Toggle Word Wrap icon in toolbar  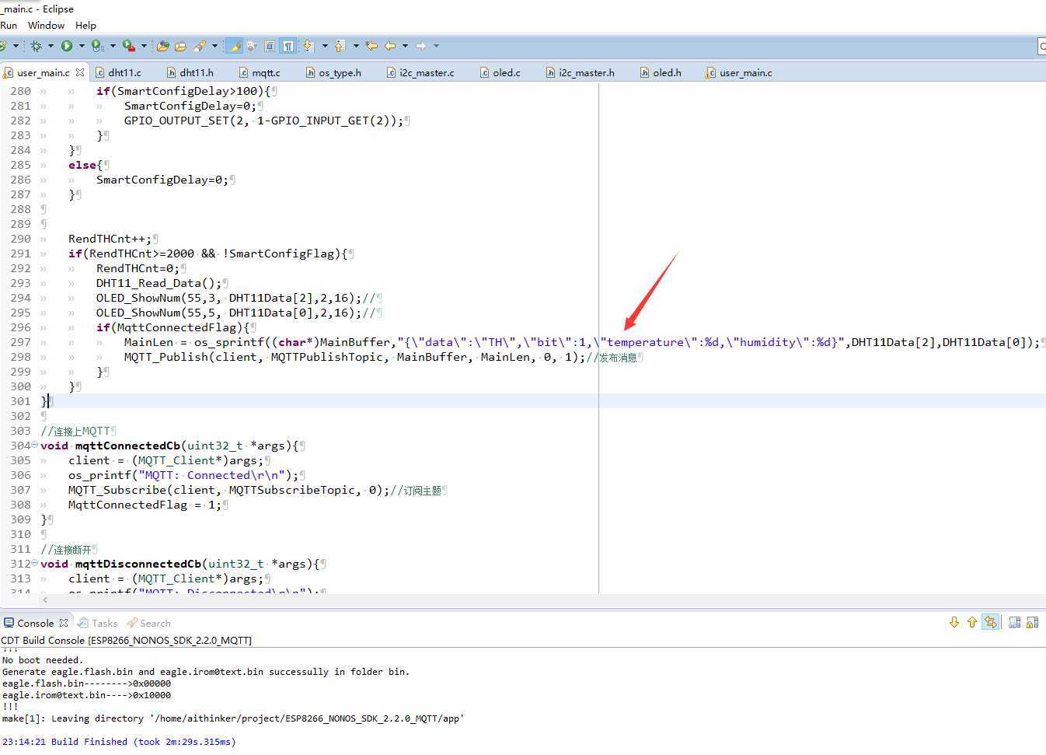pyautogui.click(x=252, y=46)
